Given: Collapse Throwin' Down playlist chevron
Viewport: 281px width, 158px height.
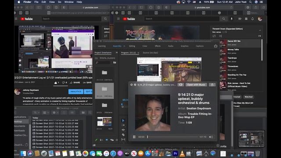Looking at the screenshot, I should (260, 30).
